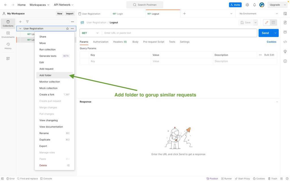Open the Trash in status bar

(273, 179)
